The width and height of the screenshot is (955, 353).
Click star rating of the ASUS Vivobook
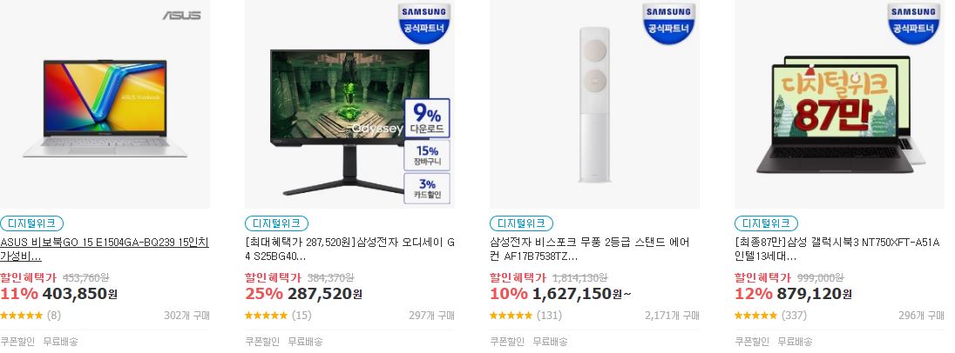coord(21,316)
